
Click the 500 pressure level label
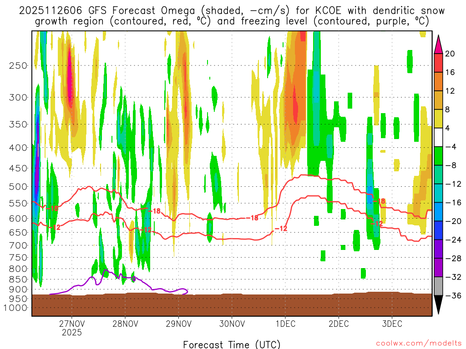tap(18, 187)
